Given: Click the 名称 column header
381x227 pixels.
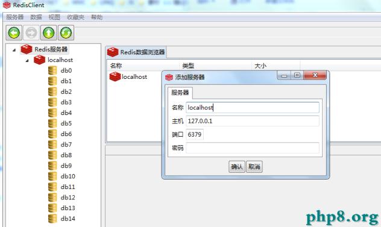Looking at the screenshot, I should click(x=143, y=66).
